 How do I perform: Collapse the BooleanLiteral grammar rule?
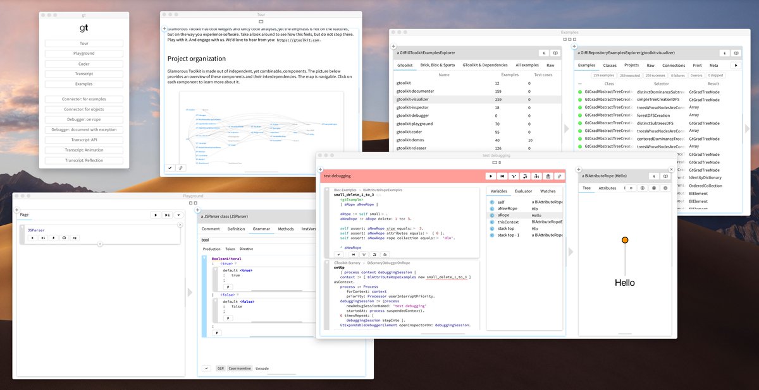coord(204,259)
